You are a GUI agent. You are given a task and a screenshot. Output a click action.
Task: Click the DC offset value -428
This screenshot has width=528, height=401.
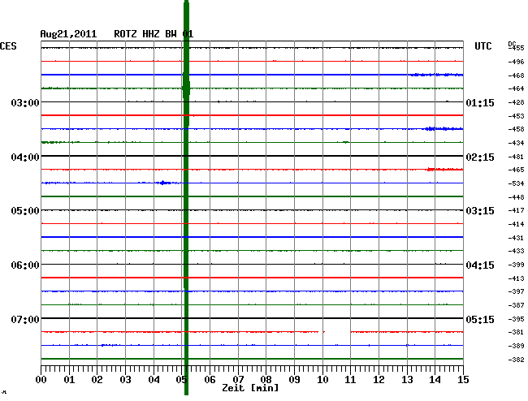click(516, 102)
